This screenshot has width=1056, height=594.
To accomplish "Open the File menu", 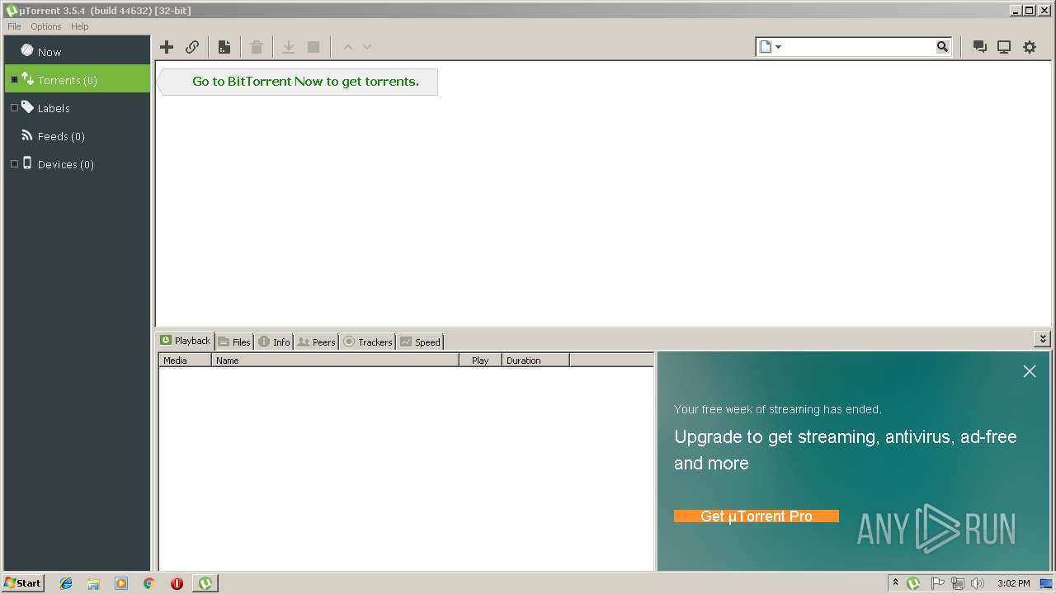I will pyautogui.click(x=14, y=26).
